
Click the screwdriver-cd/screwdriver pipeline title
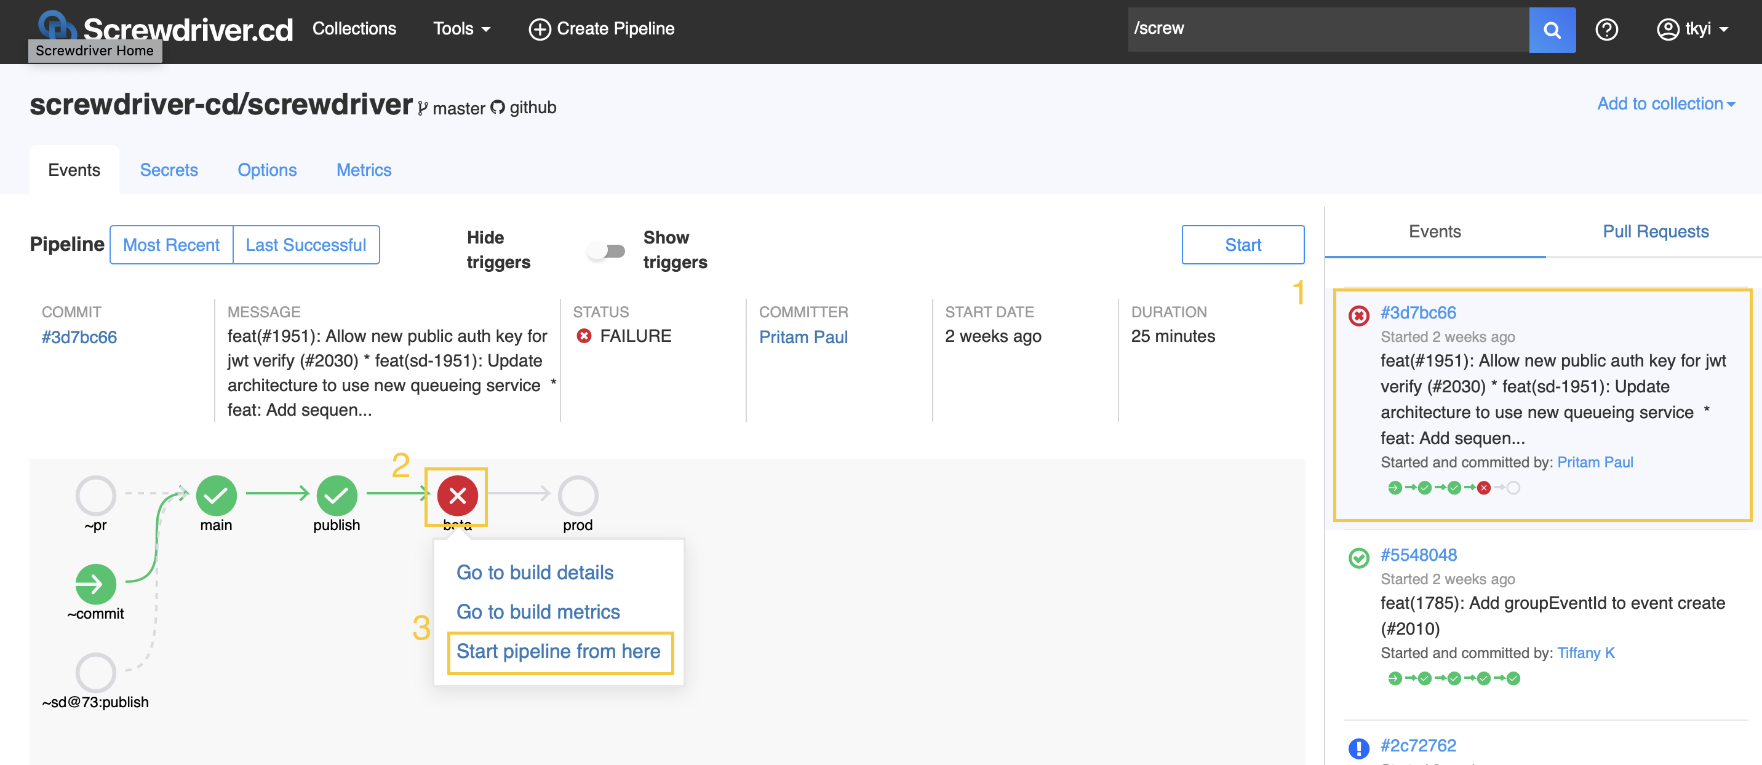pyautogui.click(x=221, y=105)
